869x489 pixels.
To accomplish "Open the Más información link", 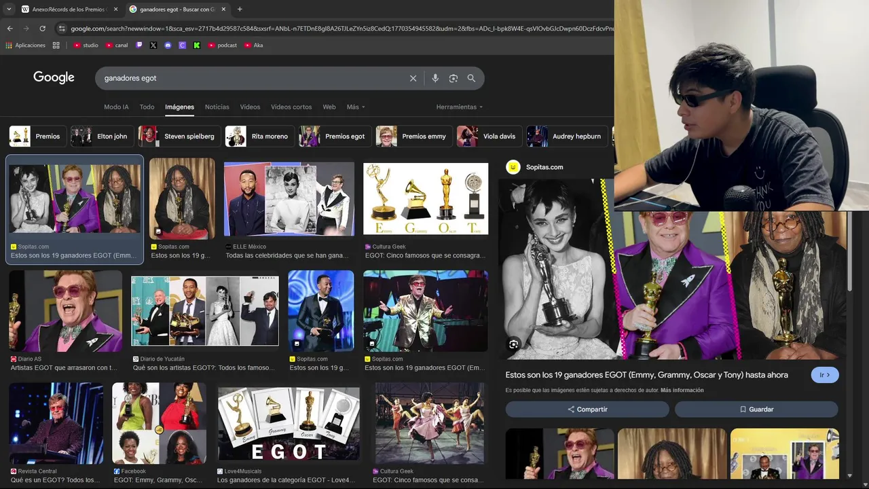I will tap(682, 391).
